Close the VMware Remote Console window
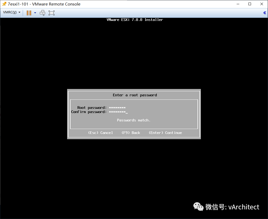This screenshot has width=268, height=219. coord(262,4)
